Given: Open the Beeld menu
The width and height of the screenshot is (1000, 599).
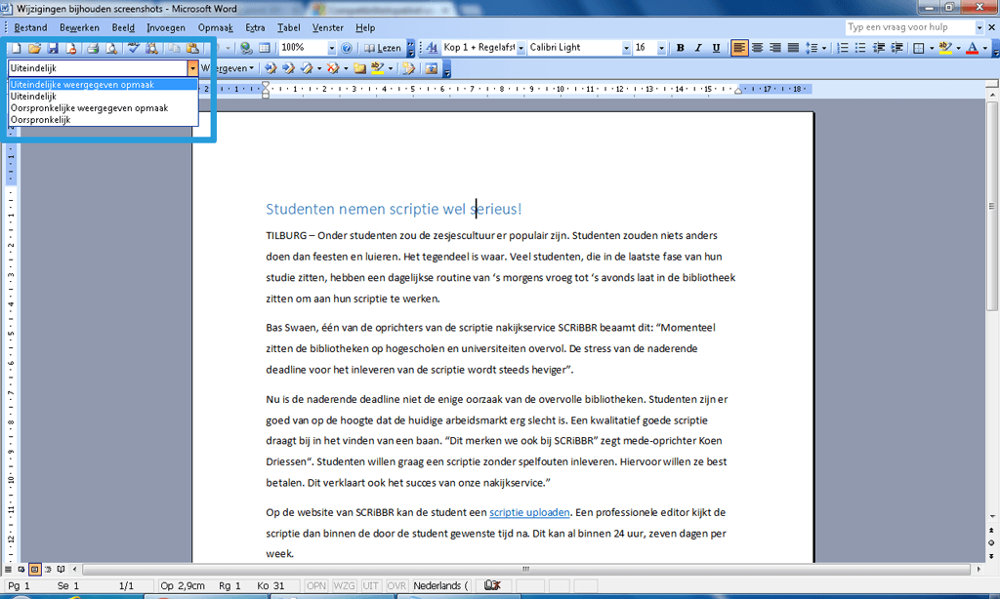Looking at the screenshot, I should 123,27.
